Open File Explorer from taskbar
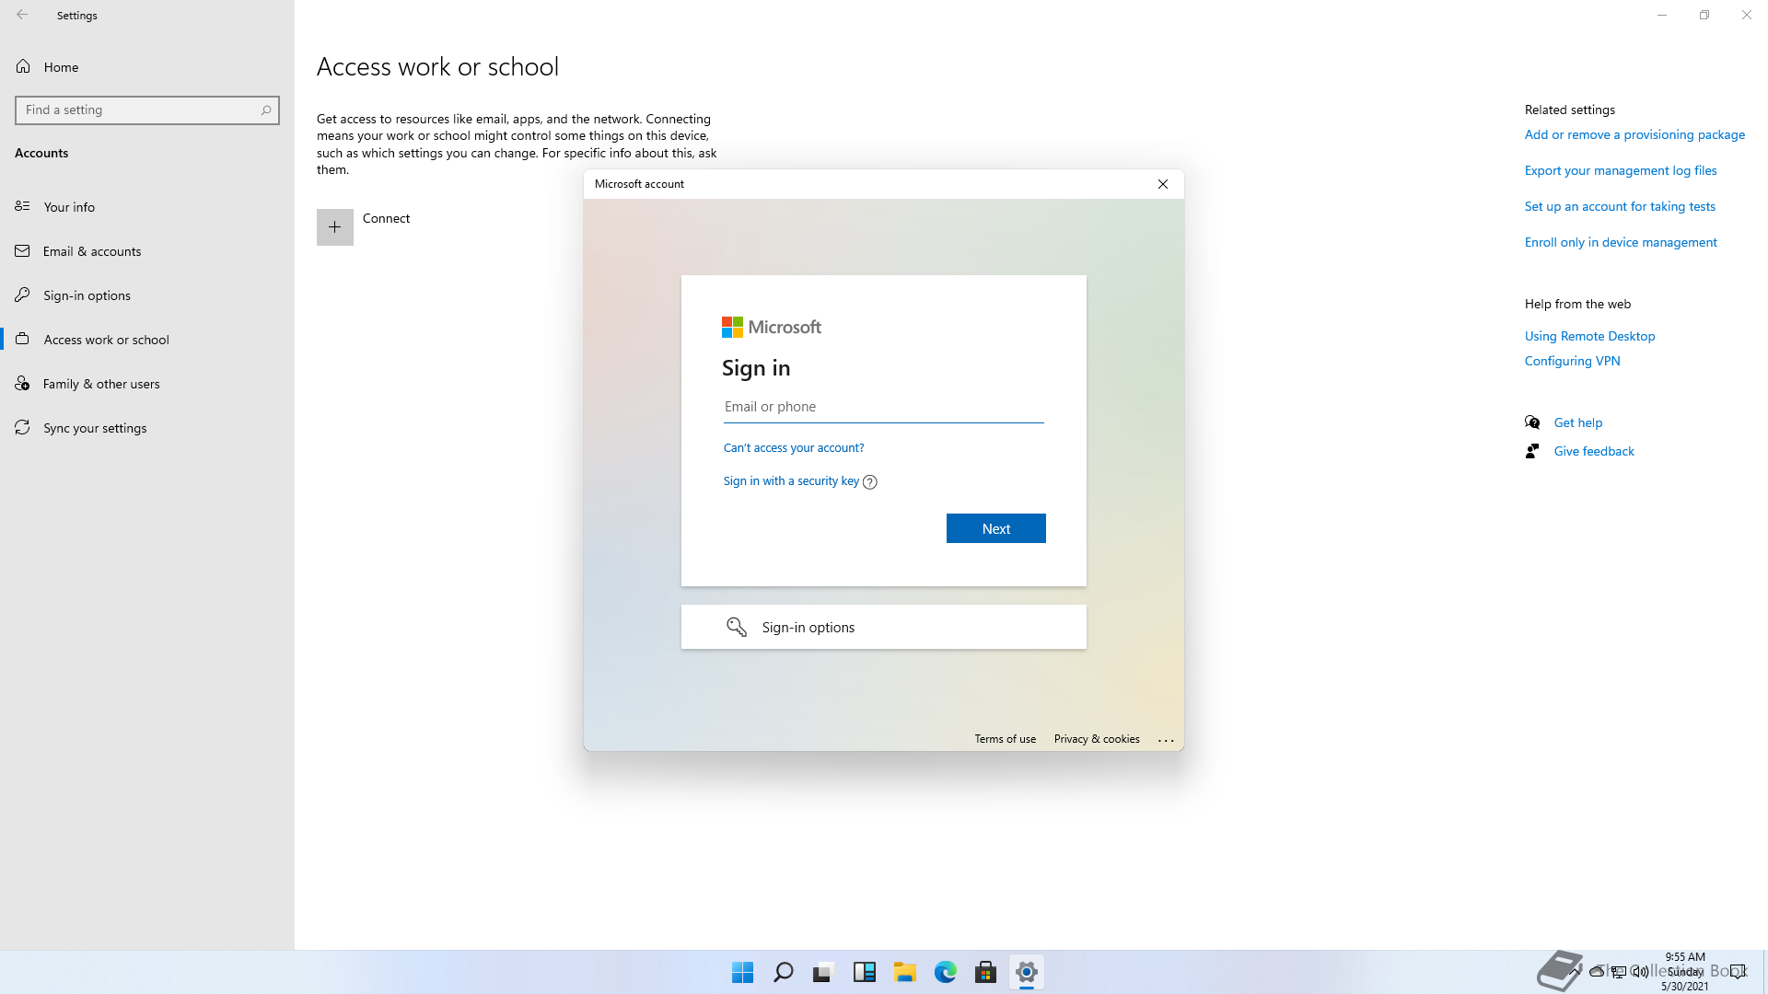Image resolution: width=1768 pixels, height=994 pixels. coord(904,972)
